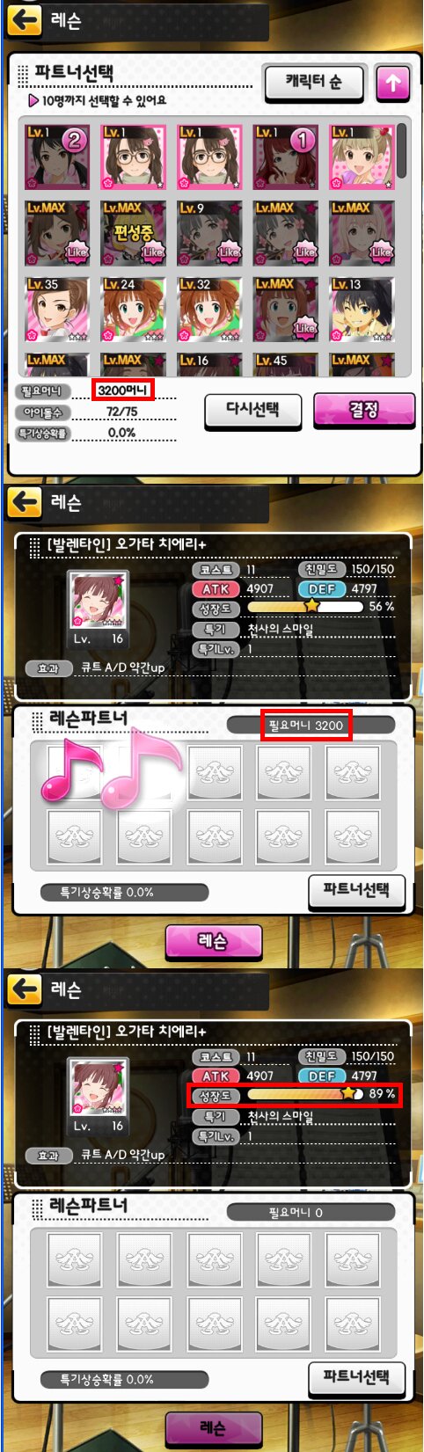Open 파트너선택 in the panel showing 필요머니 3200
The height and width of the screenshot is (1452, 424).
(x=356, y=890)
